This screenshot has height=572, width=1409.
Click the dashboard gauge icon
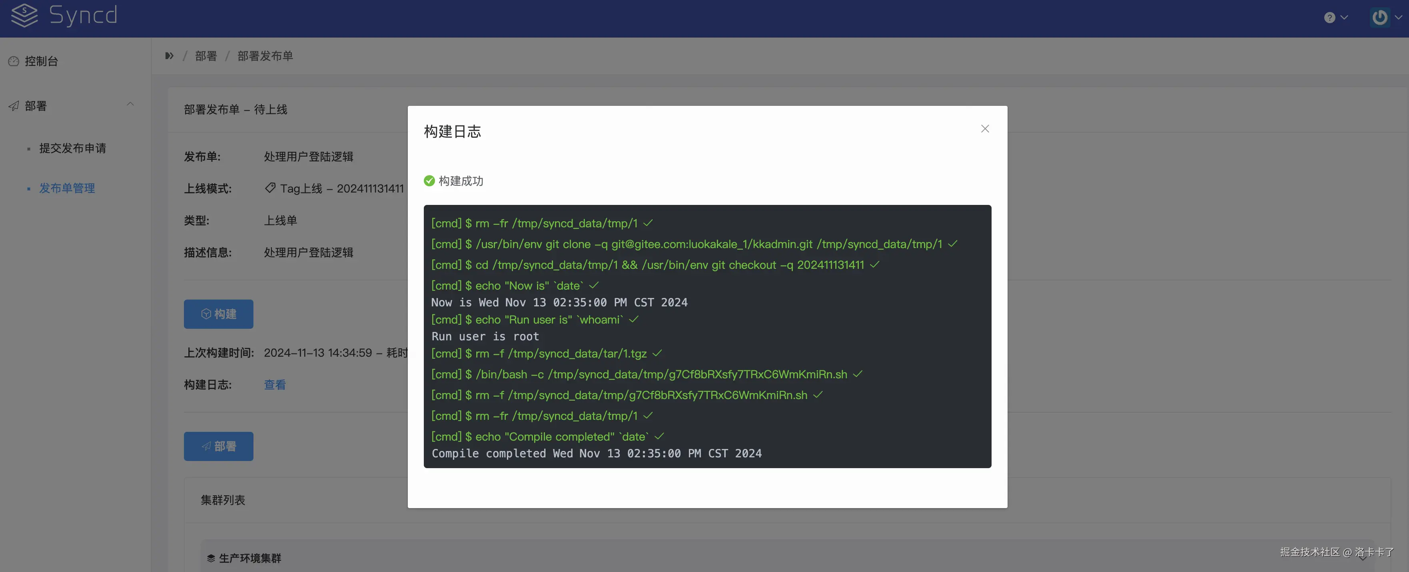tap(14, 61)
